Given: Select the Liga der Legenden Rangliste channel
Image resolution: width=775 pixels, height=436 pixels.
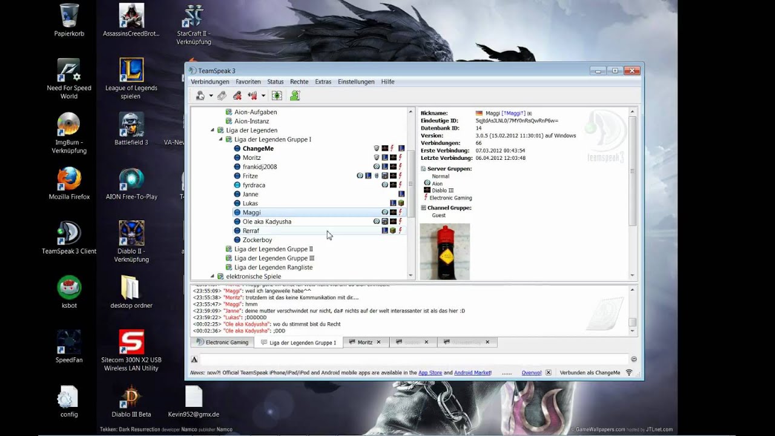Looking at the screenshot, I should (274, 267).
